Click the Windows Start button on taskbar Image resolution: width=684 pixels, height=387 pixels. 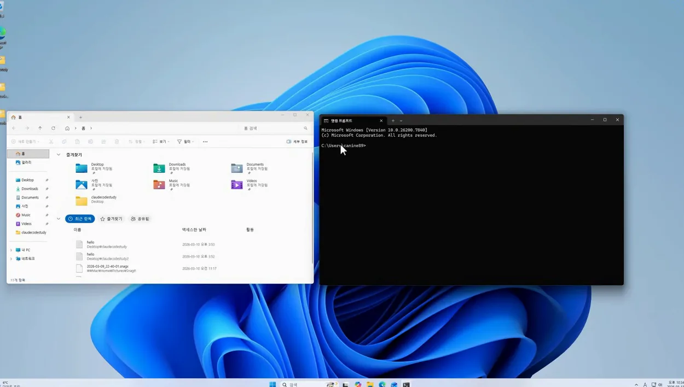(x=273, y=384)
